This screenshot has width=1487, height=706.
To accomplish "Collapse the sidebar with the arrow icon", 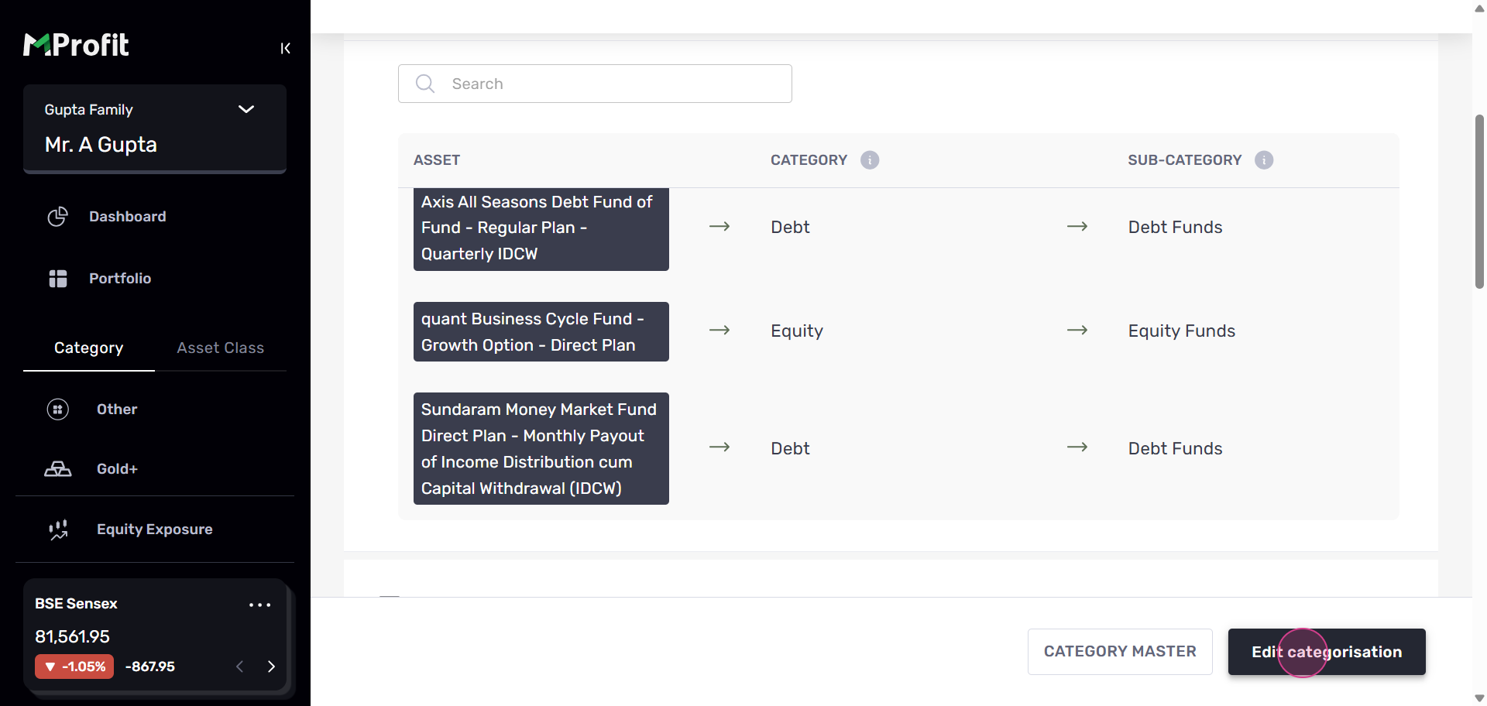I will (285, 48).
